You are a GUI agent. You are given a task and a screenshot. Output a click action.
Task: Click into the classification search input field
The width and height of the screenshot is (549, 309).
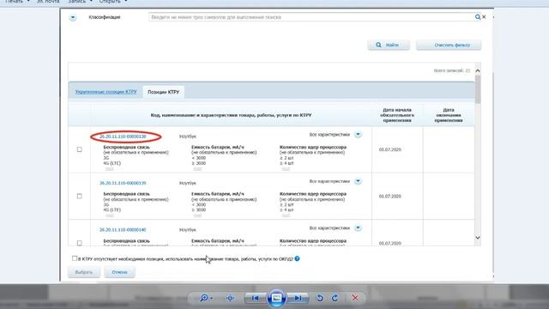click(x=311, y=17)
